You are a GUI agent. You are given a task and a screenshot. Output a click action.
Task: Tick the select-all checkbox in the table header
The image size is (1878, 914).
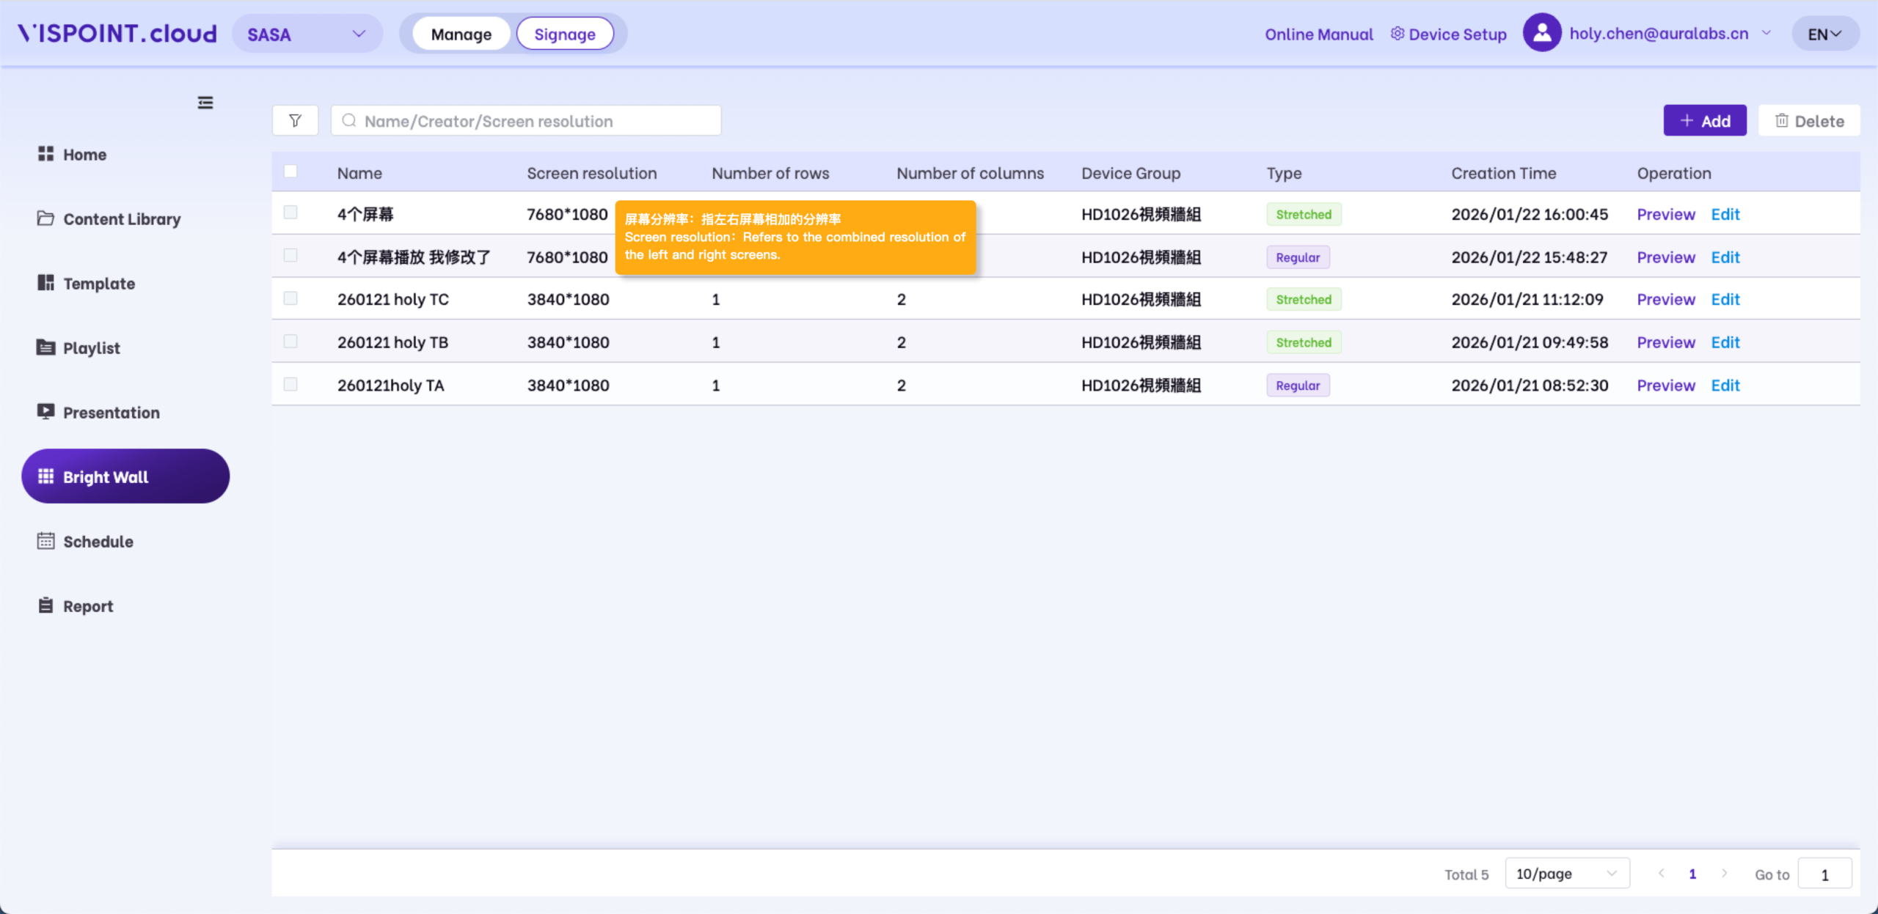pyautogui.click(x=291, y=172)
